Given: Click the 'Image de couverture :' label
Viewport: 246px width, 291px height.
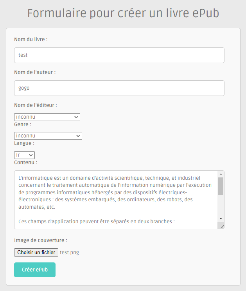Looking at the screenshot, I should [x=40, y=240].
